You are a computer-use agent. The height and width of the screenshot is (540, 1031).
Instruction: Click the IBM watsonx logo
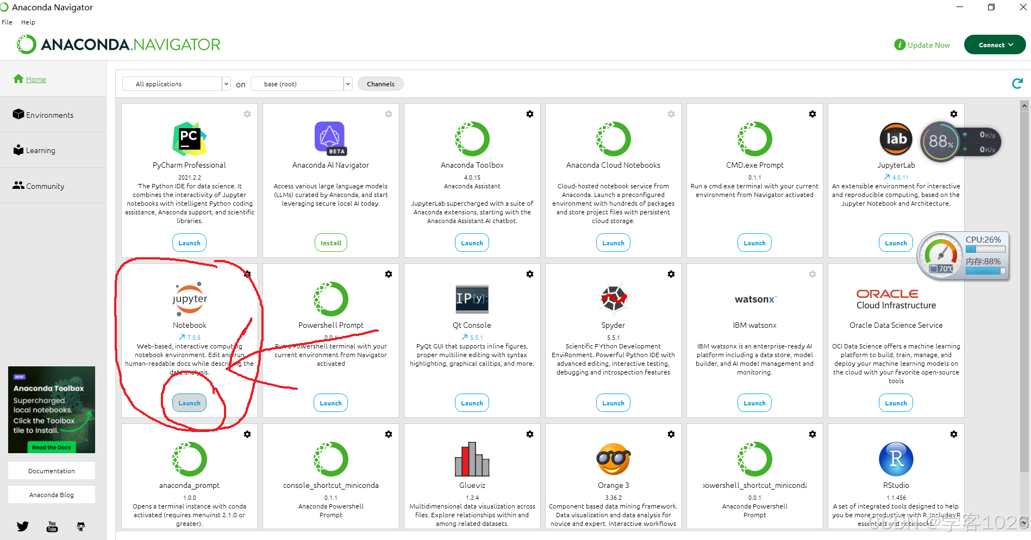[x=755, y=299]
